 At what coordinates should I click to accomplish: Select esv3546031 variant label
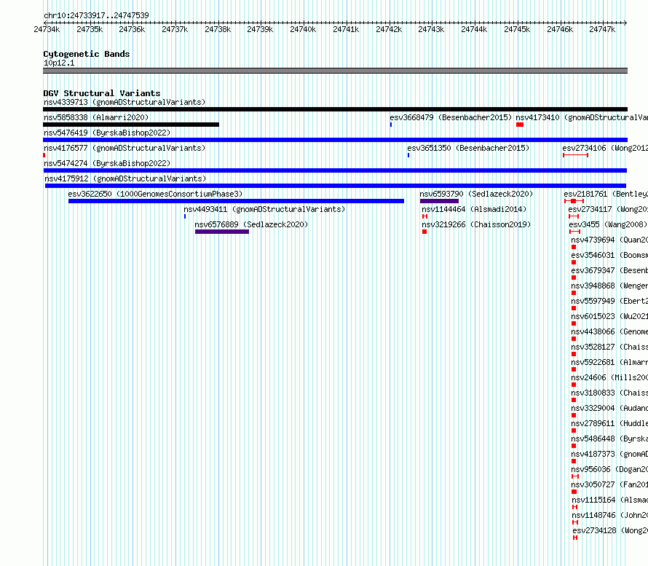(609, 255)
